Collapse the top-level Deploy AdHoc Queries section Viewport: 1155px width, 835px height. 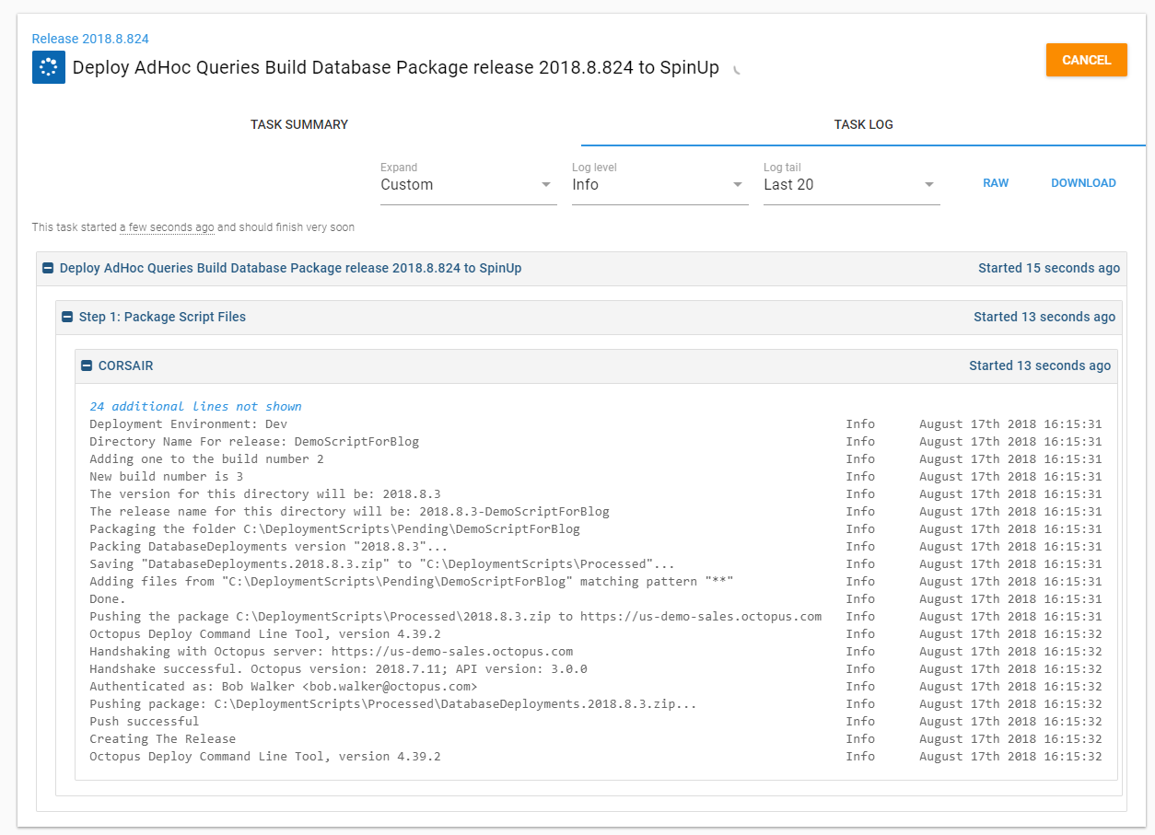[x=48, y=269]
